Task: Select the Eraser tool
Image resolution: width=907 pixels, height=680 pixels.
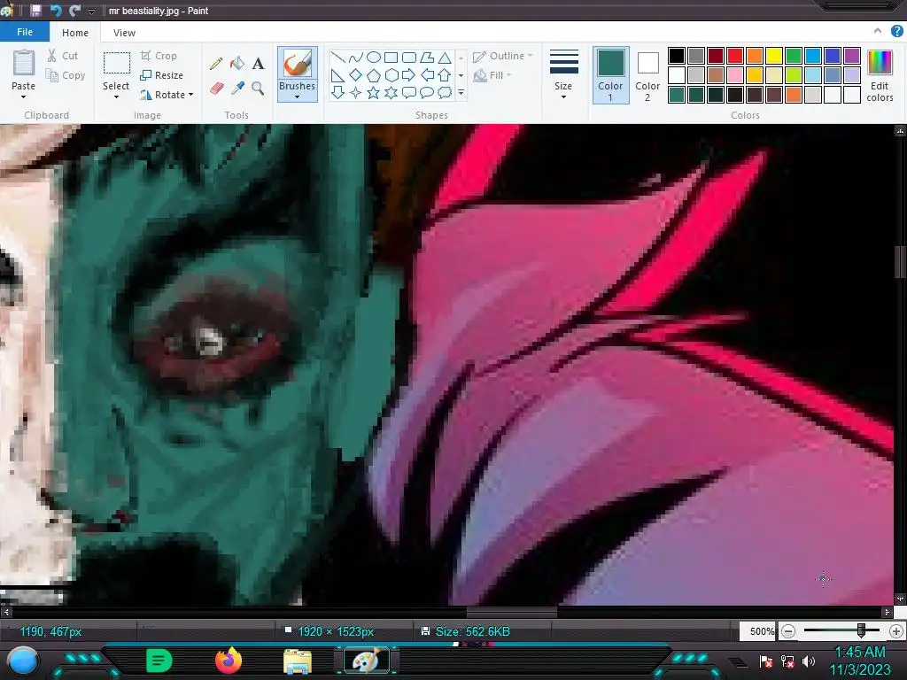Action: coord(216,88)
